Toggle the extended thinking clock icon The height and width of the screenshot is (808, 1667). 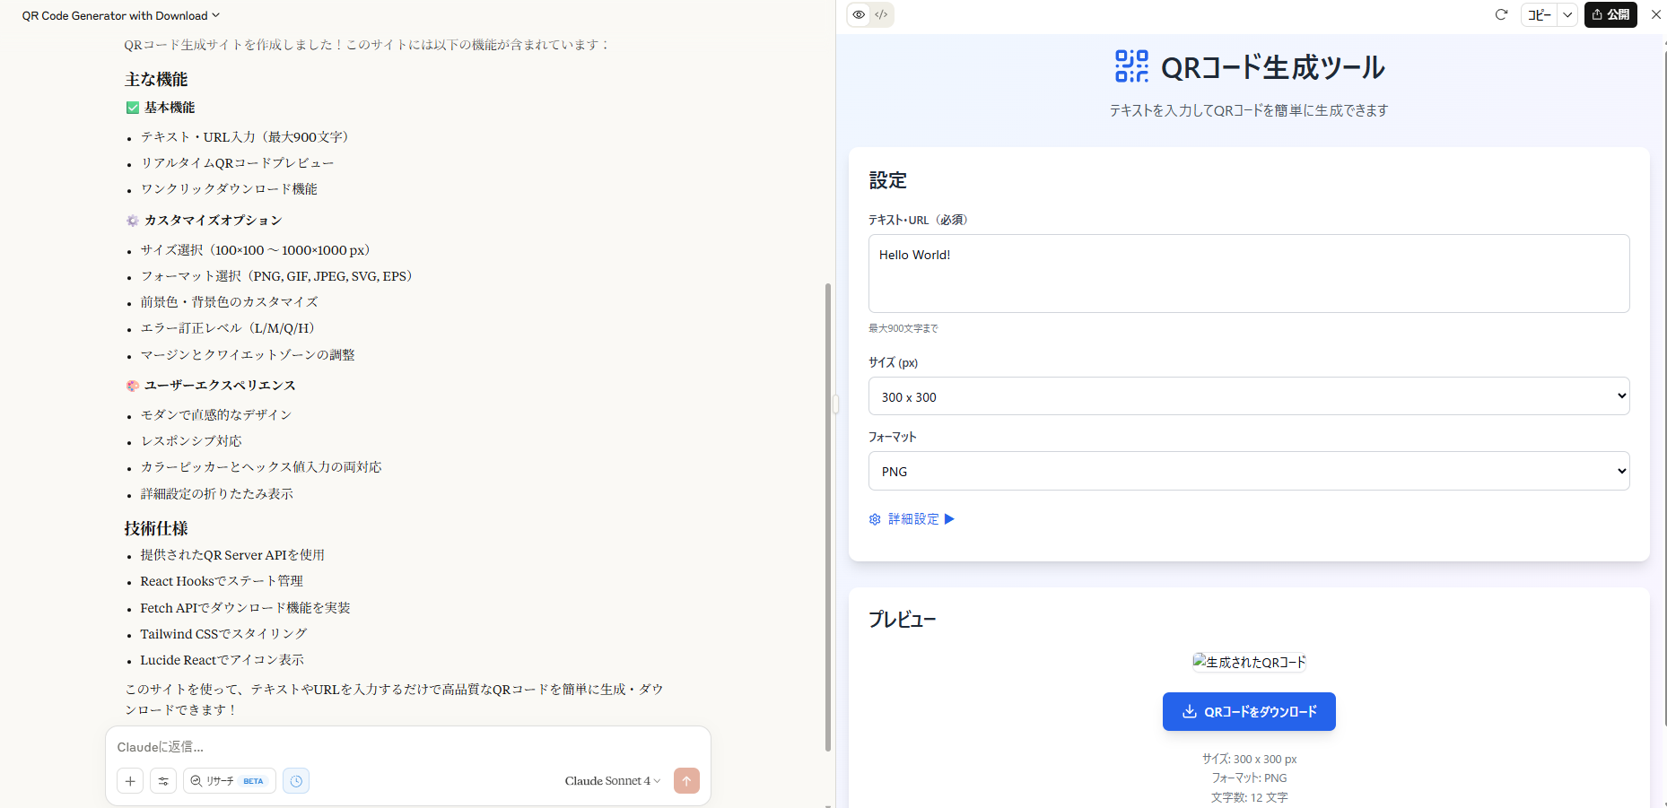(x=296, y=781)
